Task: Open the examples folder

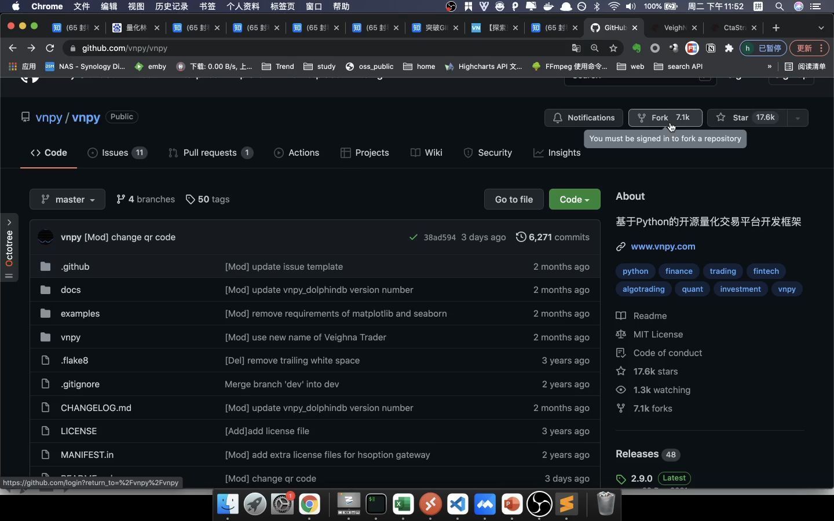Action: (81, 314)
